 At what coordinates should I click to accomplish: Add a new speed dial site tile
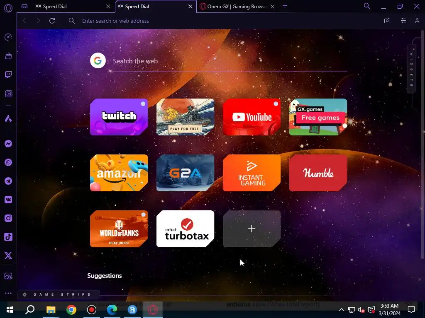pyautogui.click(x=252, y=229)
